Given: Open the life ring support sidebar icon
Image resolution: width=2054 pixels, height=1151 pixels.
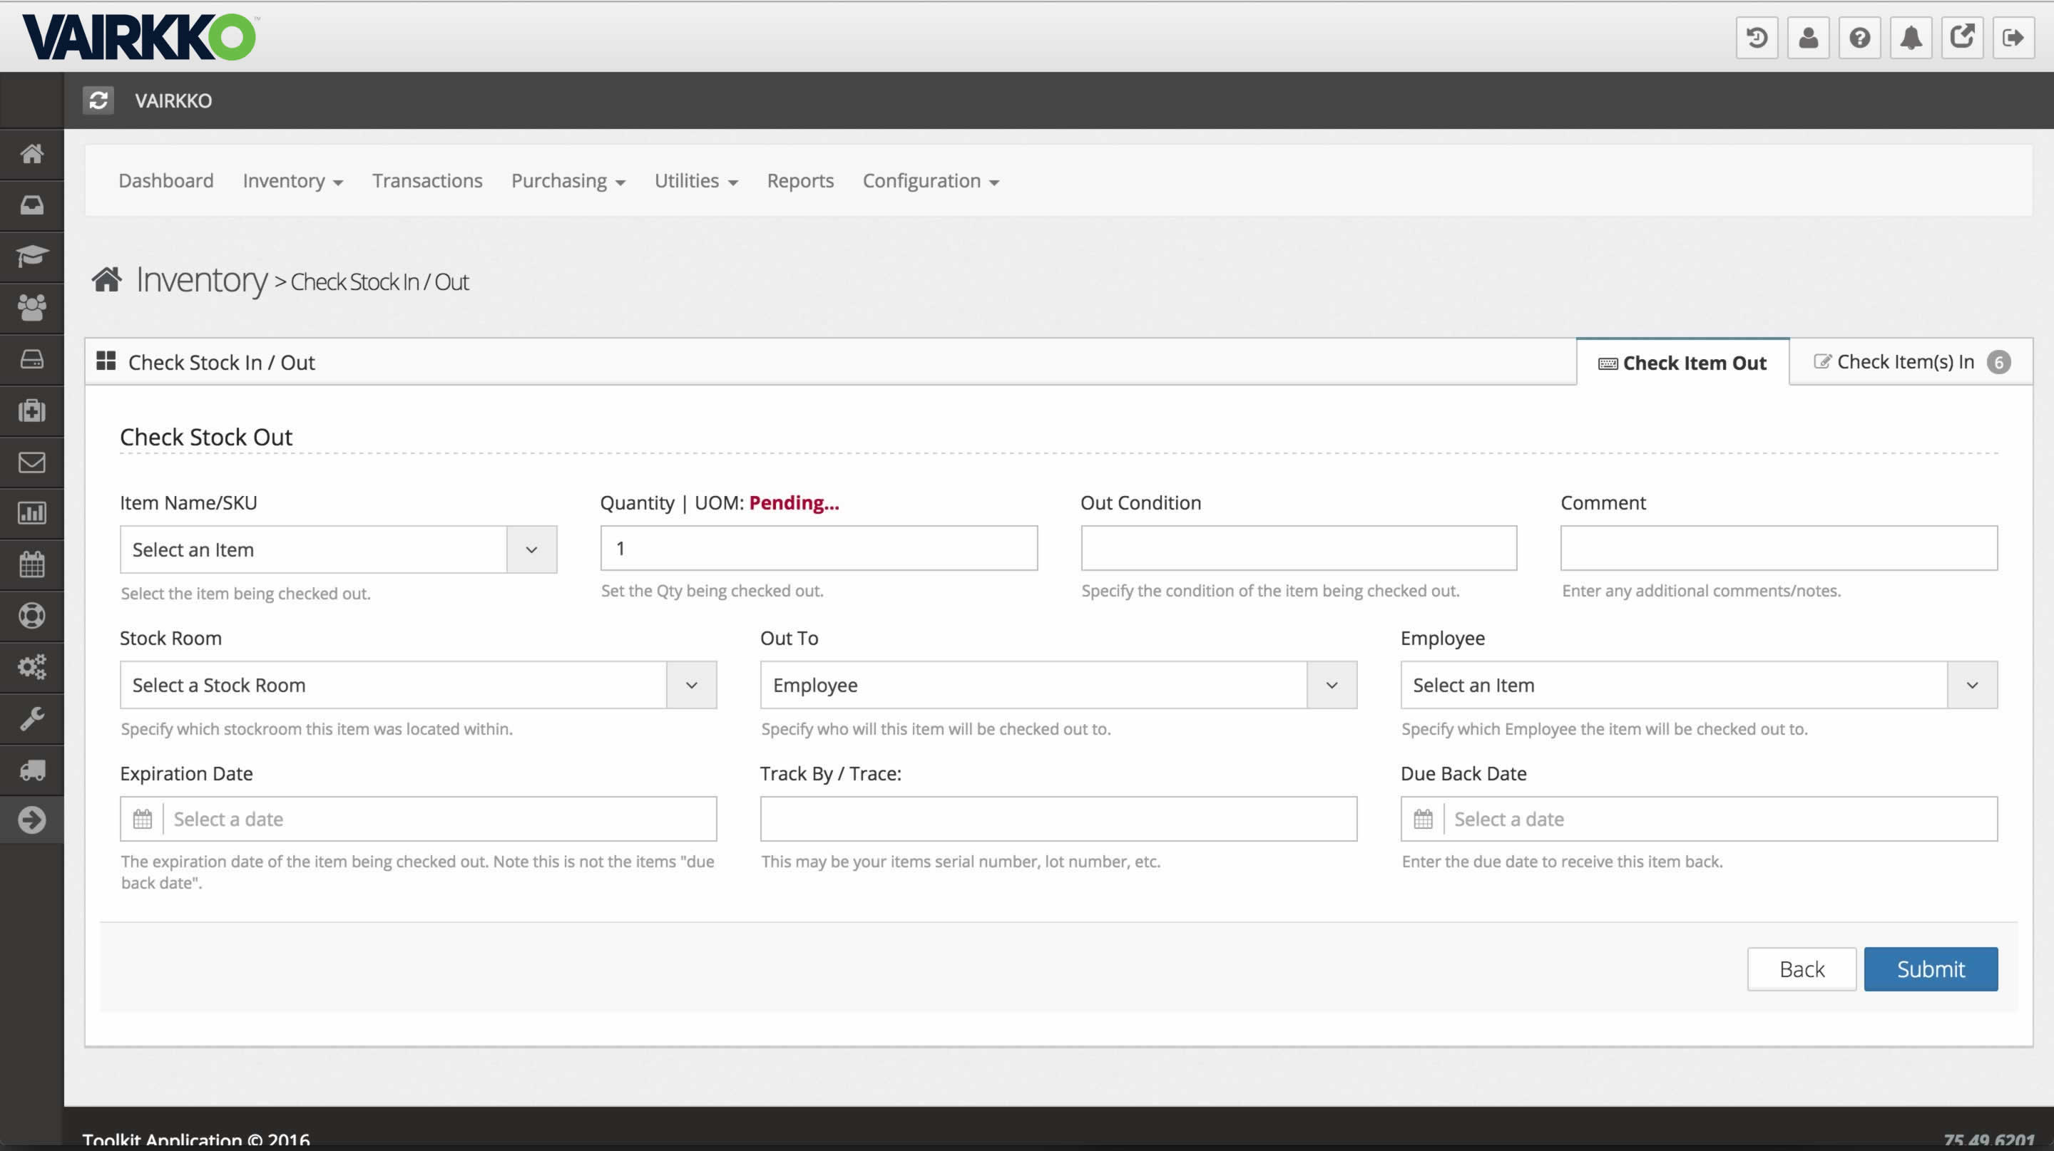Looking at the screenshot, I should tap(32, 616).
